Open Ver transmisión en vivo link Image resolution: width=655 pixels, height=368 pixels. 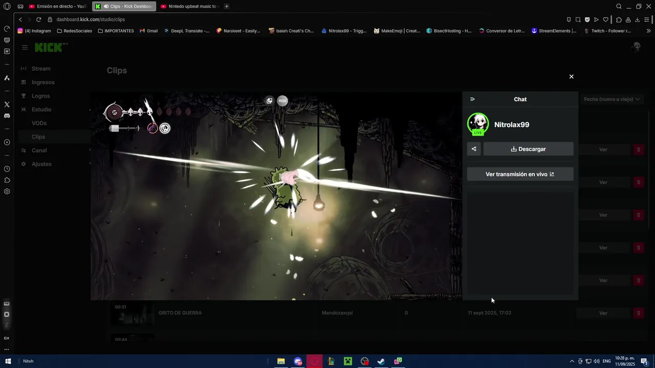click(x=520, y=174)
